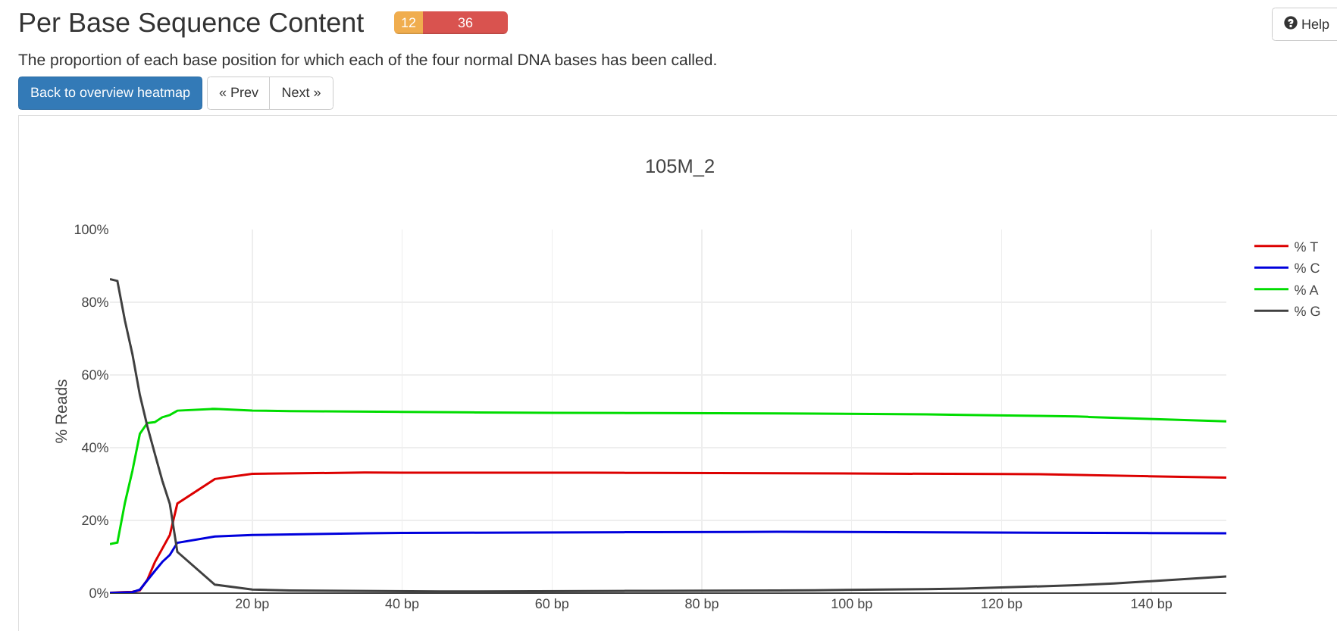Hide the % G legend entry
Viewport: 1337px width, 631px height.
coord(1306,311)
